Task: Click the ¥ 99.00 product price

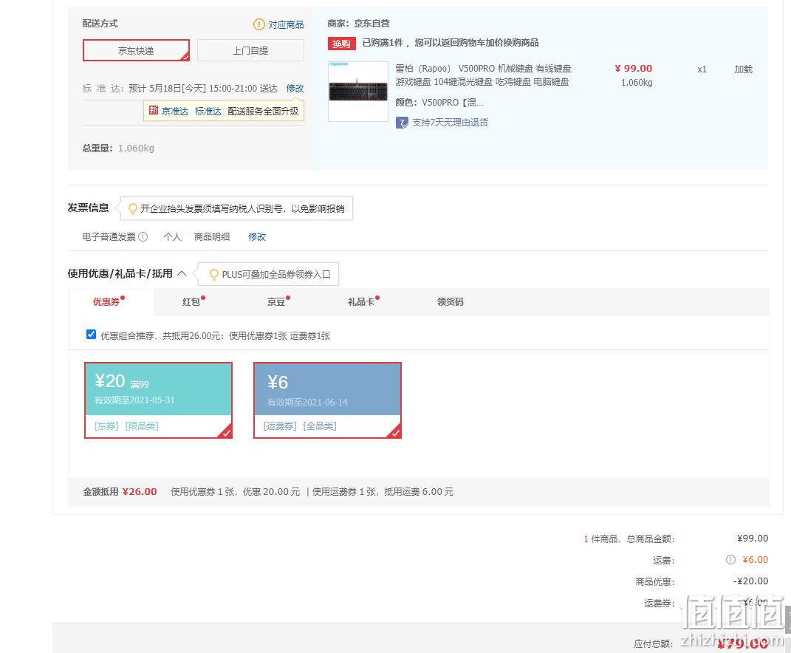Action: 633,68
